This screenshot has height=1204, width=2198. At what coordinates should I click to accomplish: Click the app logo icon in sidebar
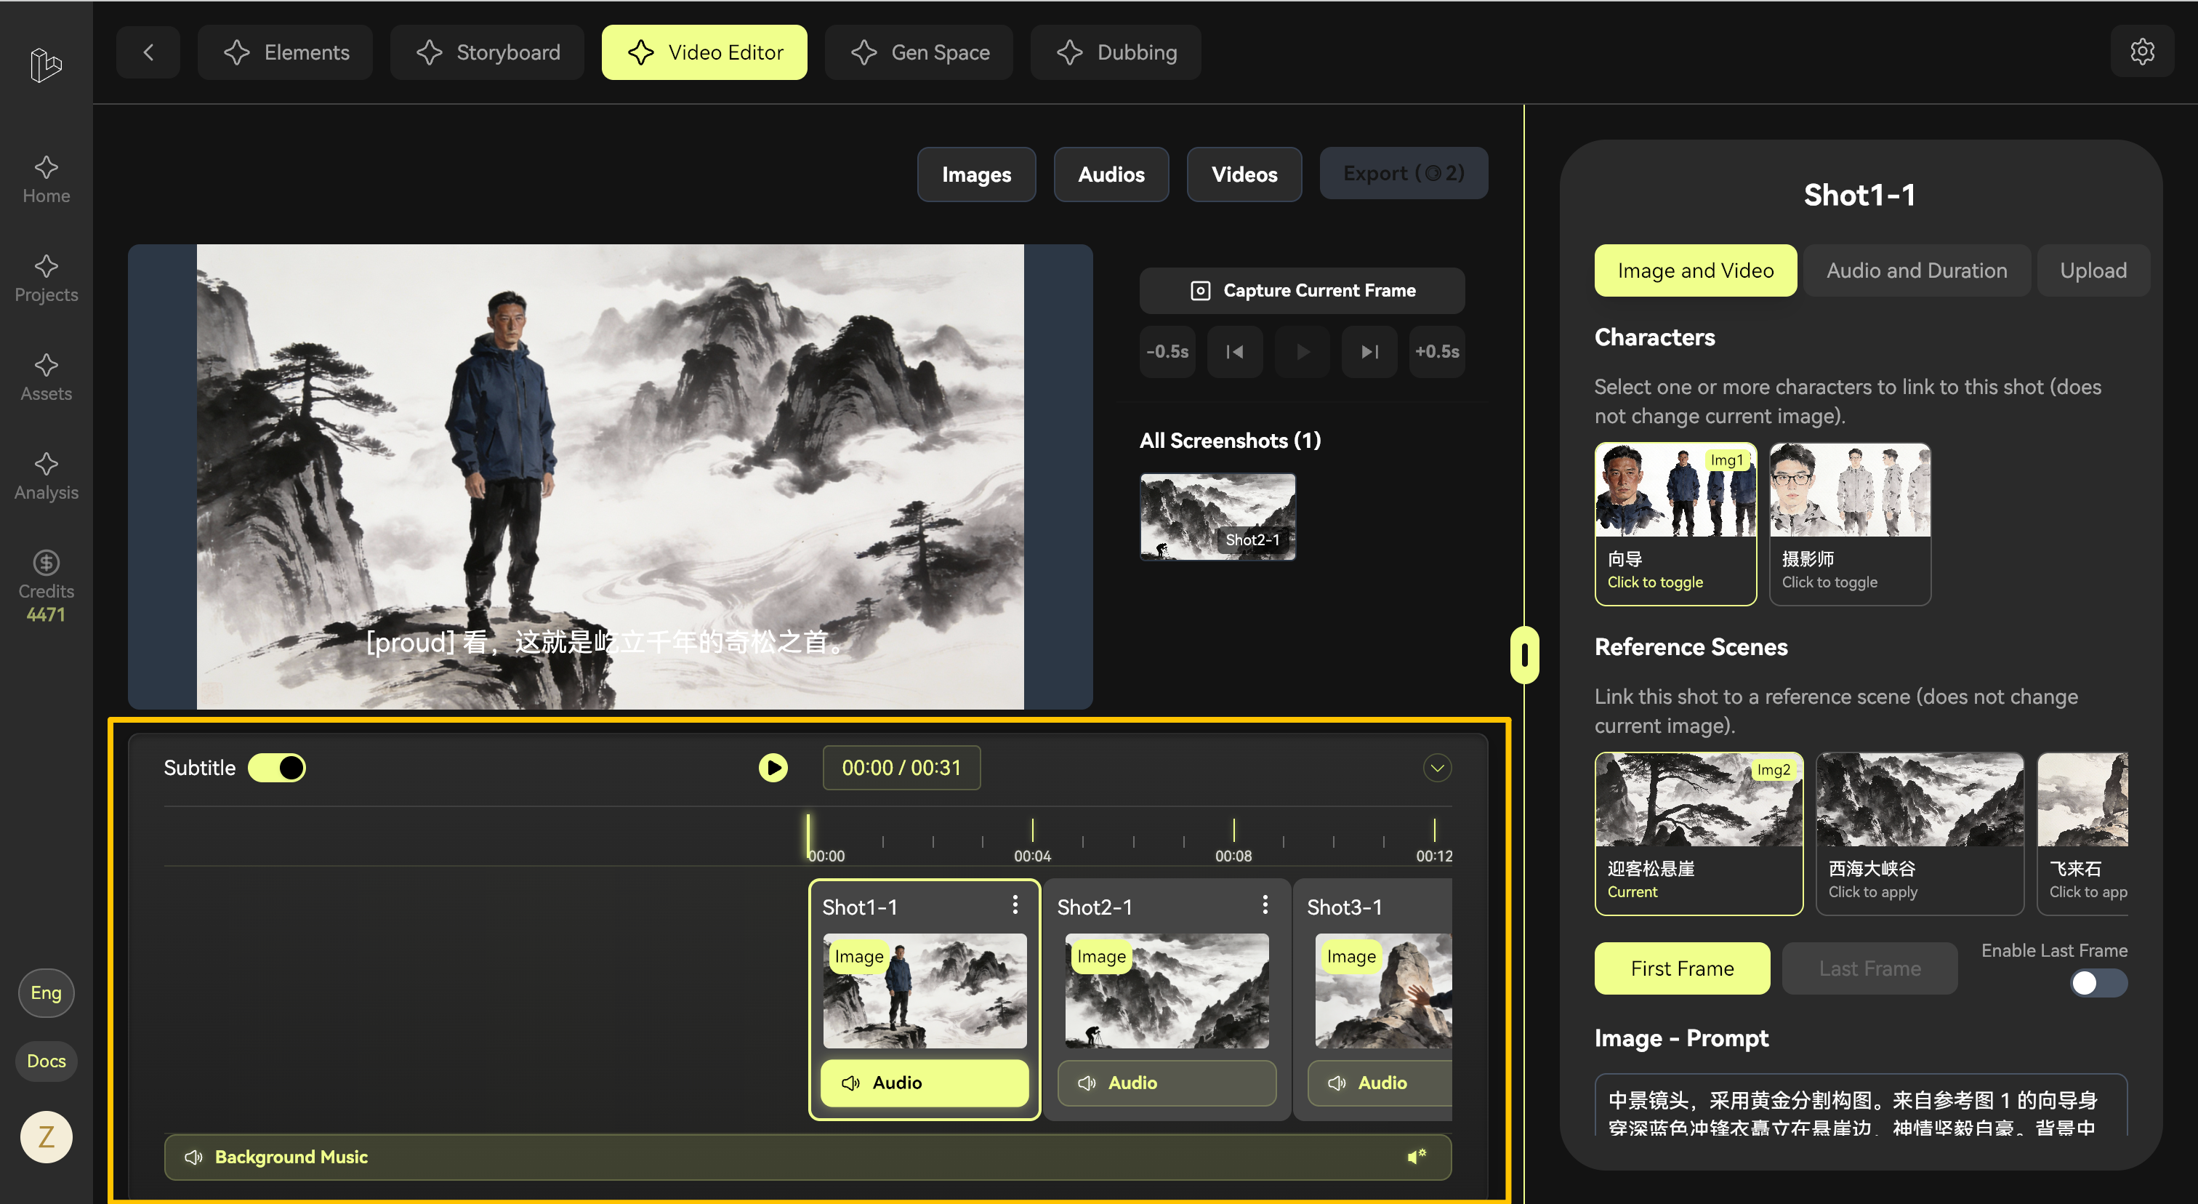coord(46,65)
